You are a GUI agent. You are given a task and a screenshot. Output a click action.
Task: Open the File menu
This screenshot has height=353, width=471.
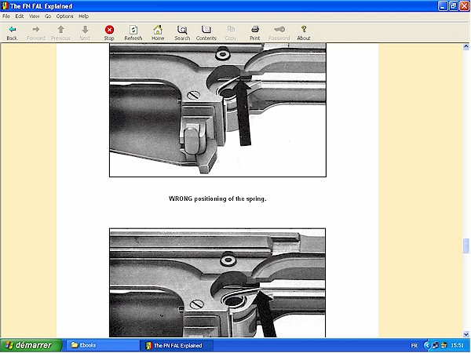click(x=6, y=16)
